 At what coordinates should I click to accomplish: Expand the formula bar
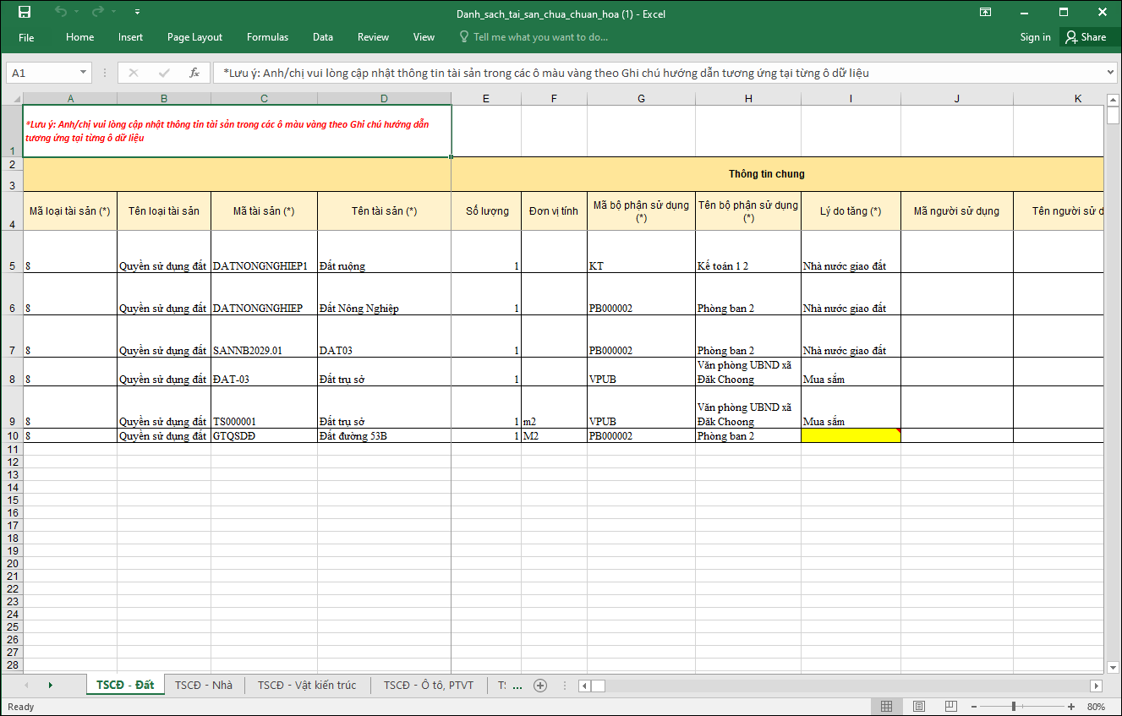1111,73
